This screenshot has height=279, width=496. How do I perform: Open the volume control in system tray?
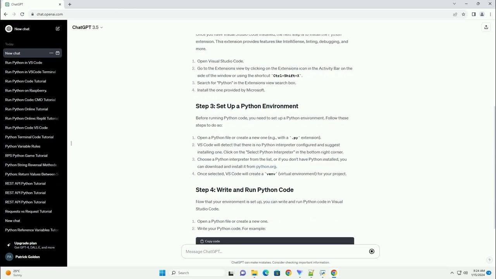pyautogui.click(x=465, y=273)
